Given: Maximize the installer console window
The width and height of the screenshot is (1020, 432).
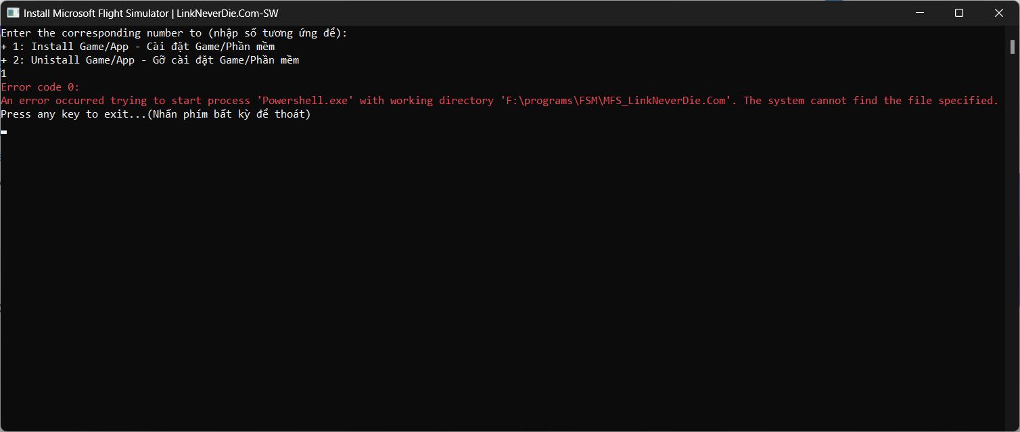Looking at the screenshot, I should [x=958, y=13].
